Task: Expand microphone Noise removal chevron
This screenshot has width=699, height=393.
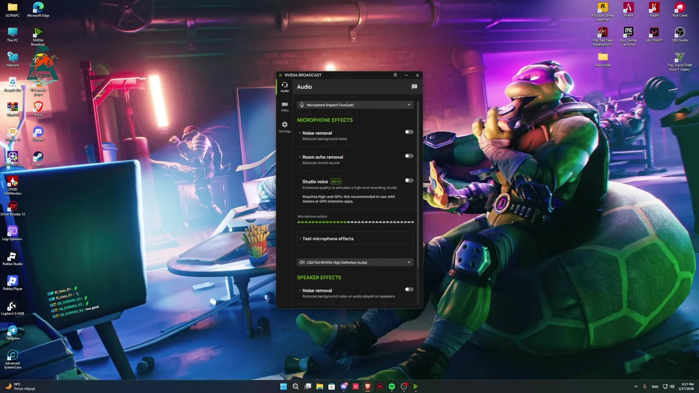Action: point(300,133)
